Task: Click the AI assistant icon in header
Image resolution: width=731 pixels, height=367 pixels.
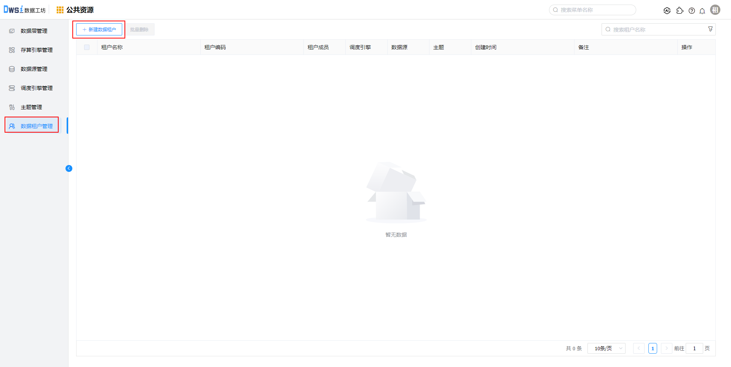Action: tap(667, 11)
